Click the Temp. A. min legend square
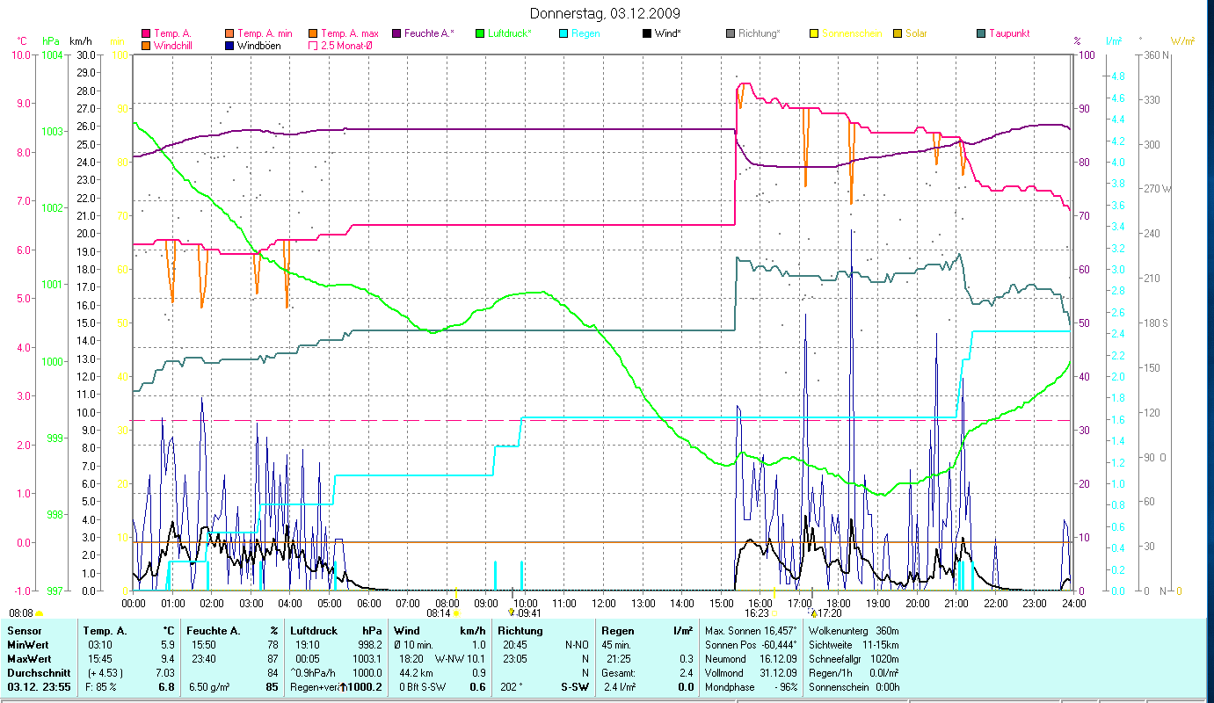 click(x=229, y=33)
